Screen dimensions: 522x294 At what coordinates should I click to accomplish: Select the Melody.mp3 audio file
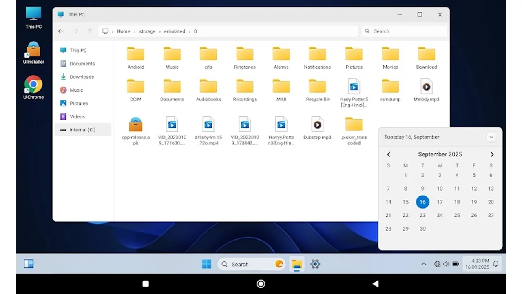tap(427, 90)
